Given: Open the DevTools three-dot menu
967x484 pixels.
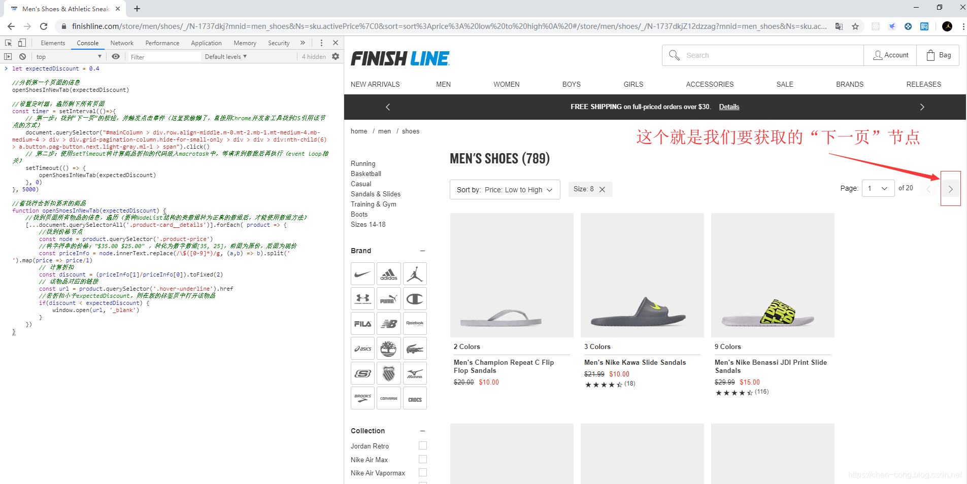Looking at the screenshot, I should [x=321, y=43].
